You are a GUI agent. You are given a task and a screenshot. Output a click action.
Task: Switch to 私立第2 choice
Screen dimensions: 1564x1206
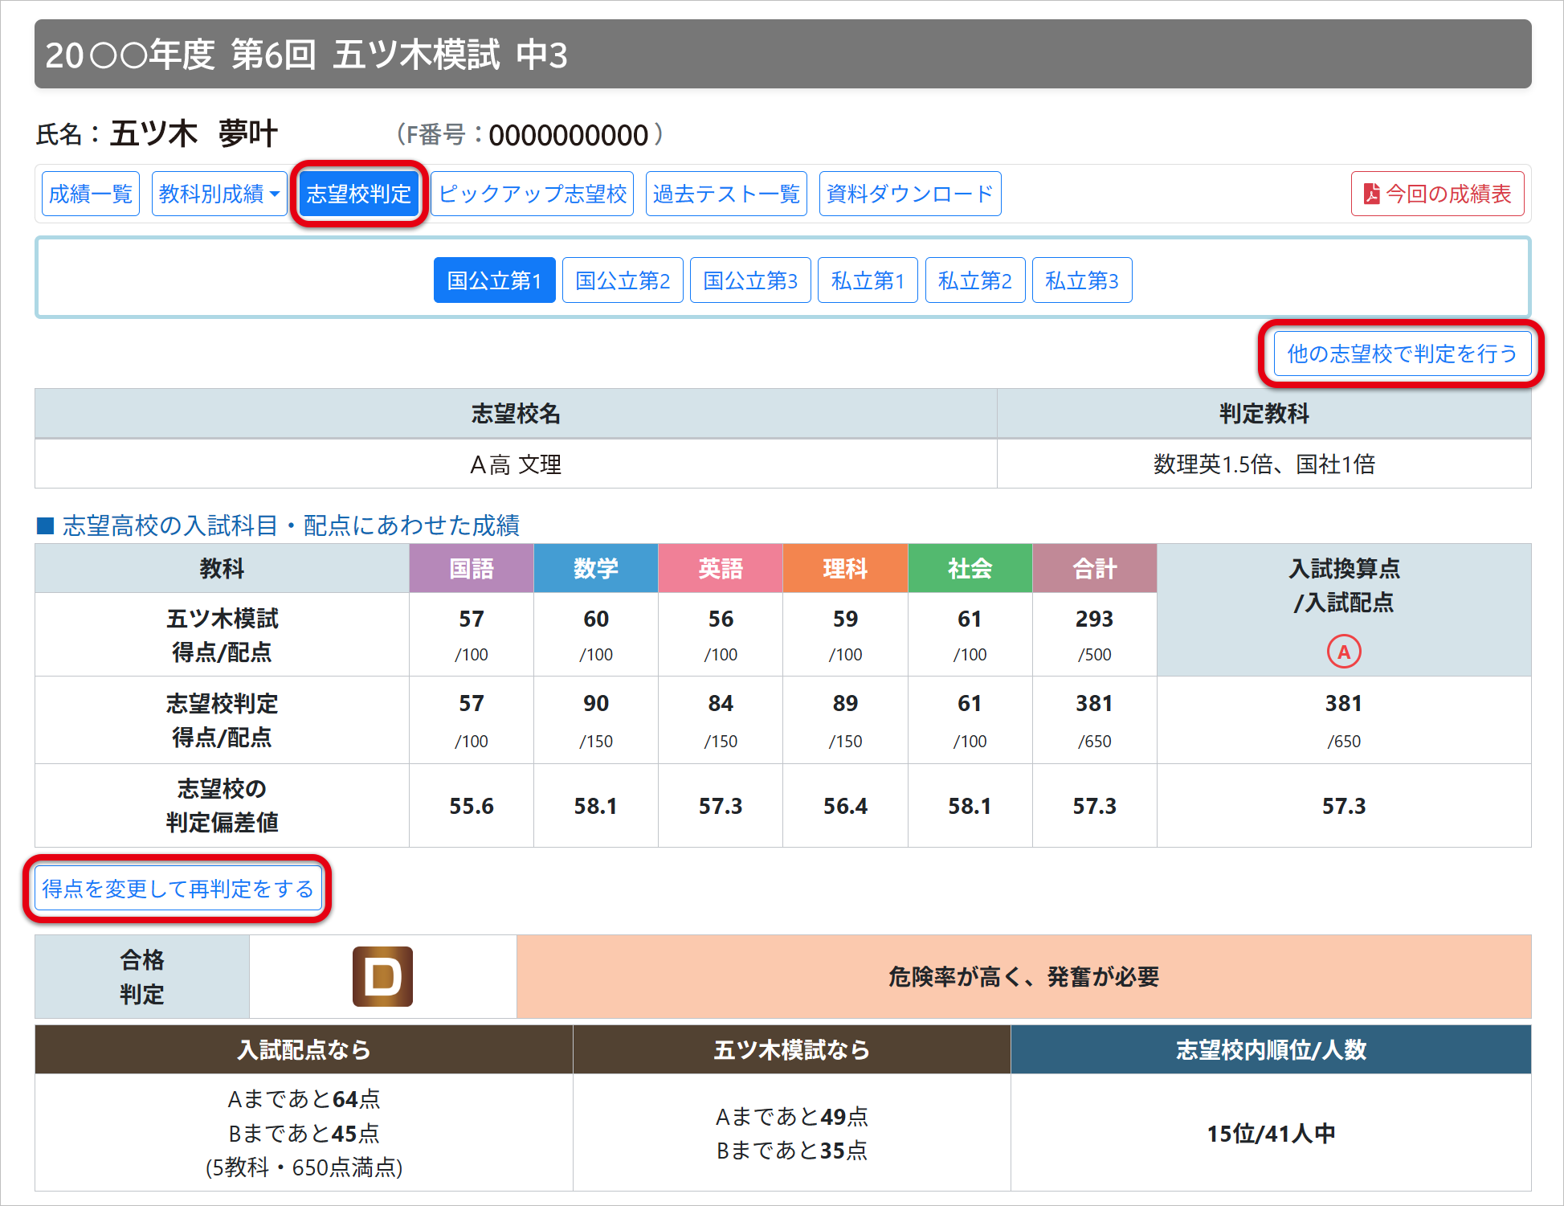[x=974, y=280]
